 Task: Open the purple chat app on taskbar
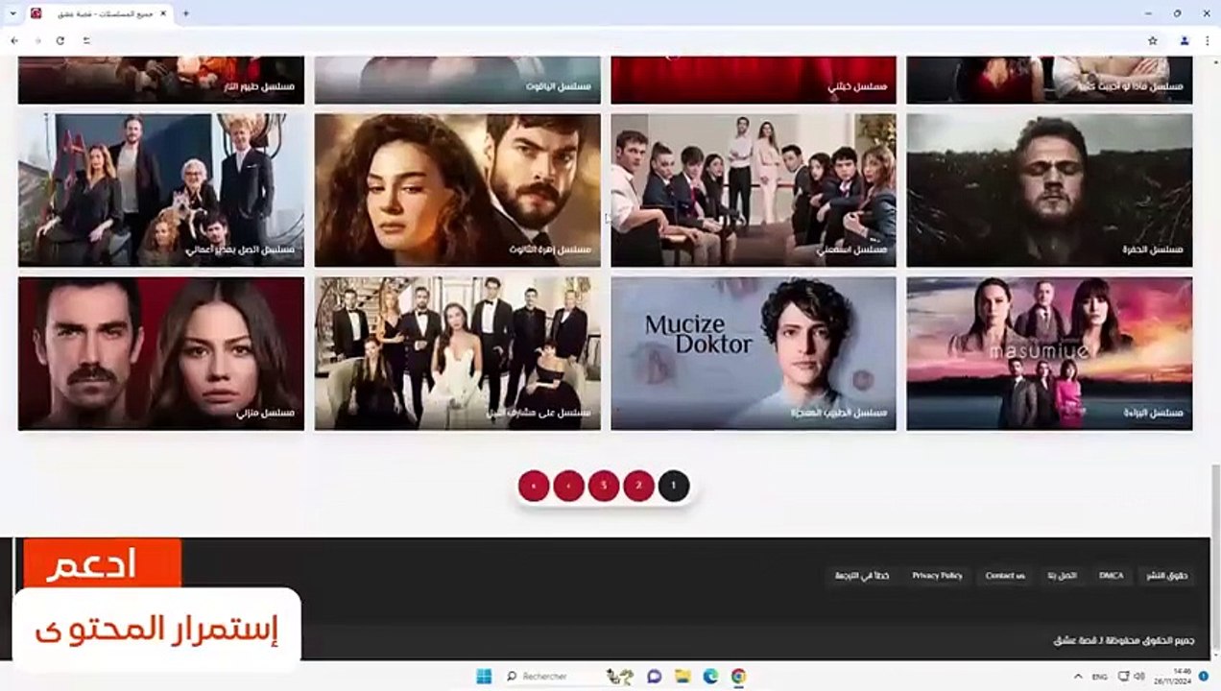(x=655, y=677)
